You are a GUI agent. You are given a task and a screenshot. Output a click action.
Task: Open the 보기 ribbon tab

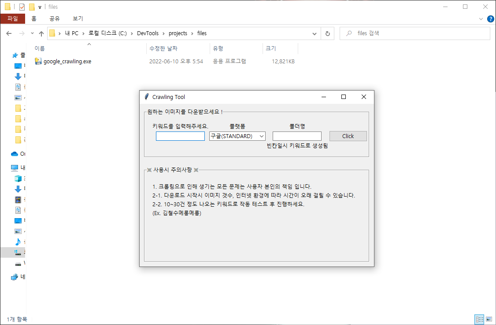point(78,18)
